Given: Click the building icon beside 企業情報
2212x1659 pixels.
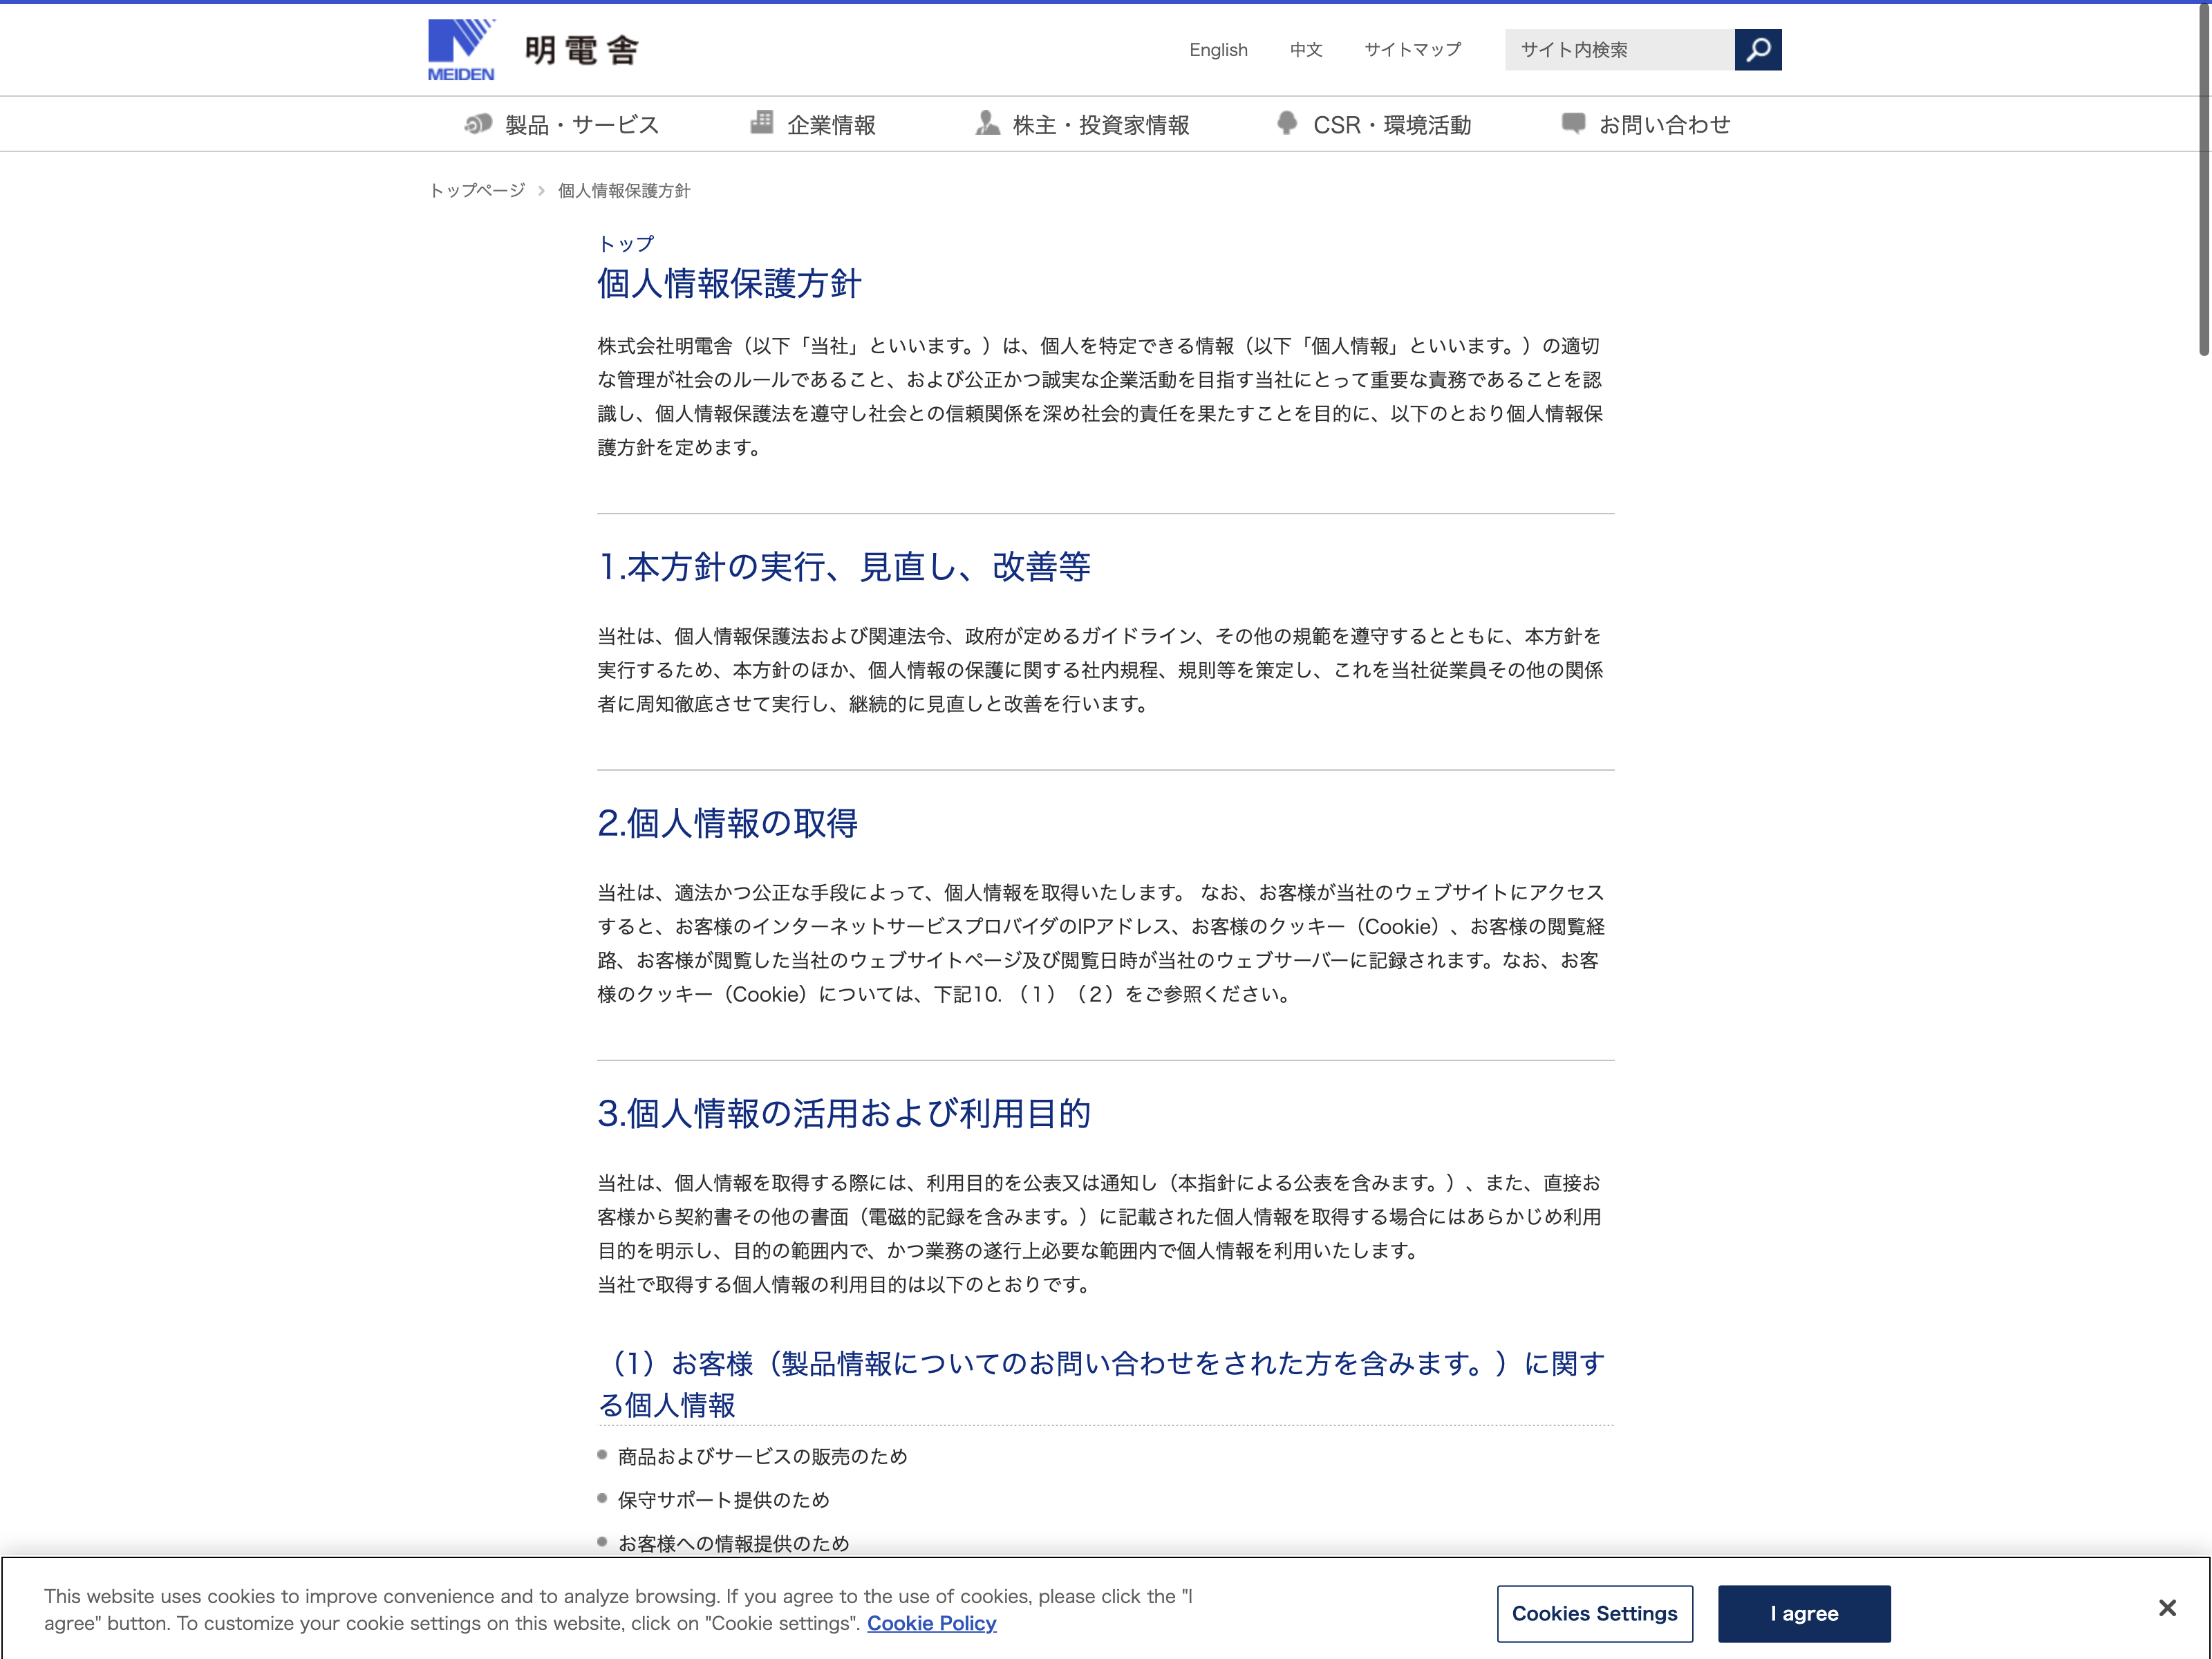Looking at the screenshot, I should pyautogui.click(x=762, y=123).
